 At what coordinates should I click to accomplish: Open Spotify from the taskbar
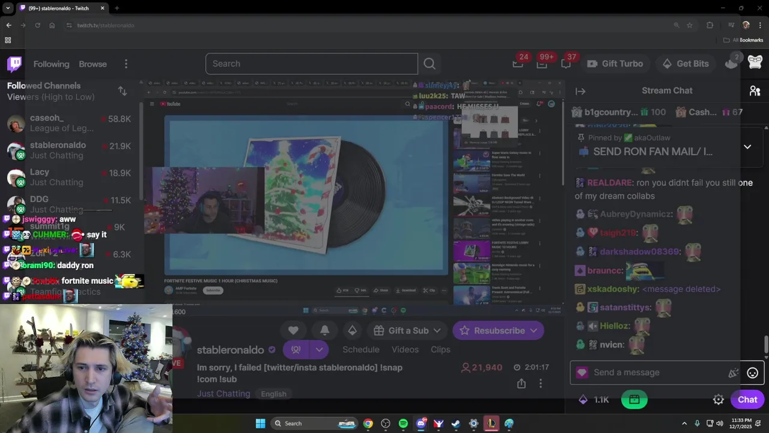(x=403, y=423)
